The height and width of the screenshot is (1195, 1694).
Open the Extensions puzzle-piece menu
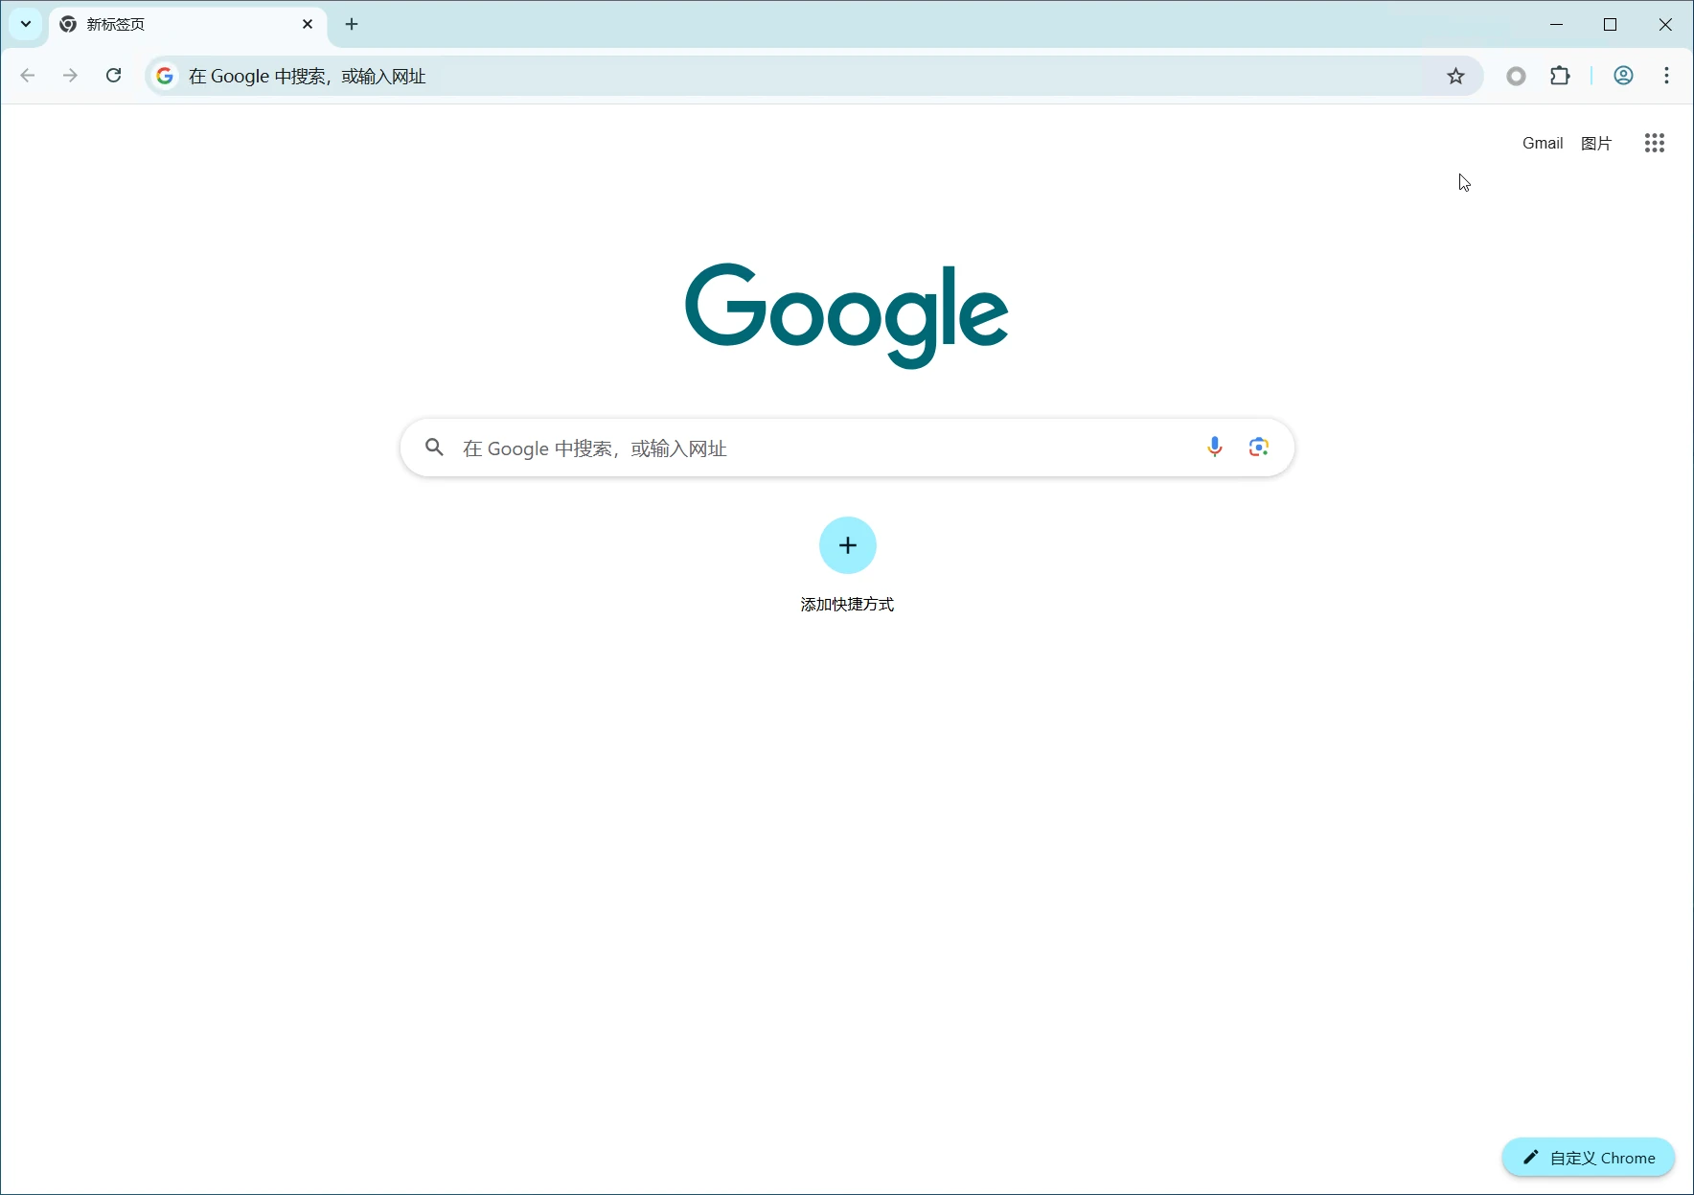tap(1560, 76)
